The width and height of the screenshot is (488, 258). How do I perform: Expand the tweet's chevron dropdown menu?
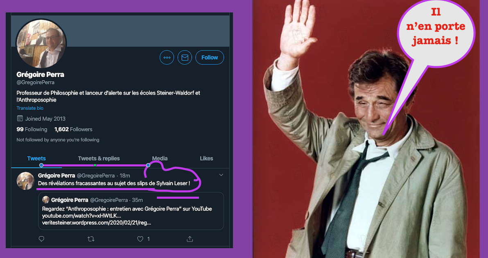221,175
